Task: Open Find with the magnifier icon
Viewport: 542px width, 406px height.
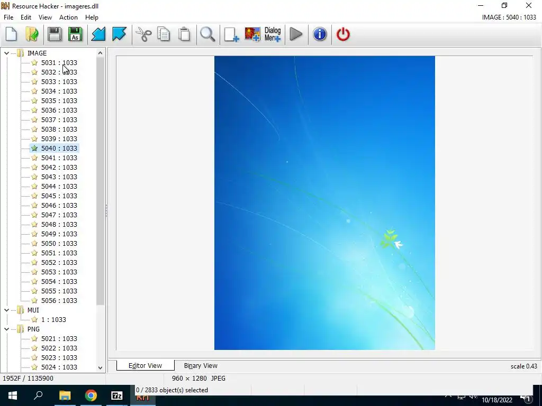Action: tap(207, 34)
